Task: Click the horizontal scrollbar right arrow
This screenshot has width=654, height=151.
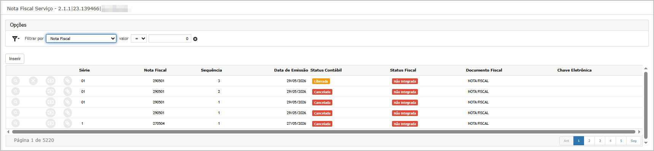Action: click(639, 132)
